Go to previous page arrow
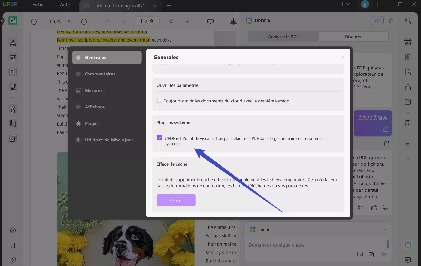This screenshot has width=421, height=266. click(x=123, y=21)
